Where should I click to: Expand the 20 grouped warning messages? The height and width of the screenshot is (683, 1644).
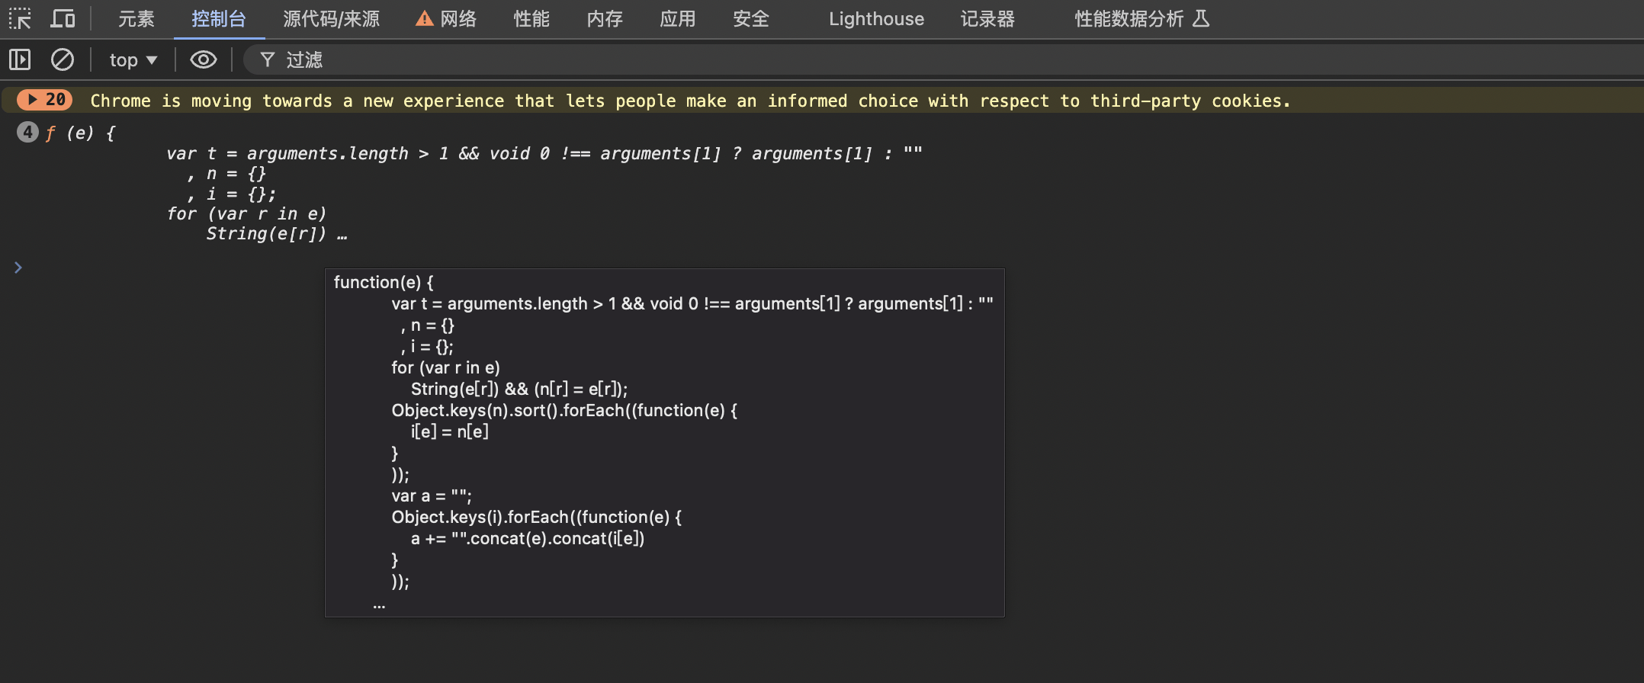44,100
